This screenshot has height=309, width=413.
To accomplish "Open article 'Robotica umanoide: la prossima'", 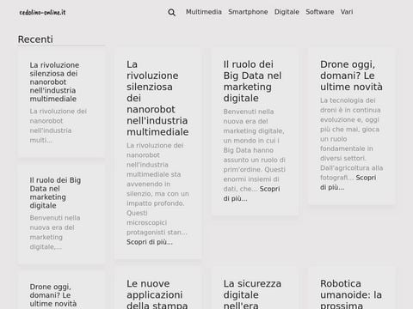I will (x=351, y=294).
